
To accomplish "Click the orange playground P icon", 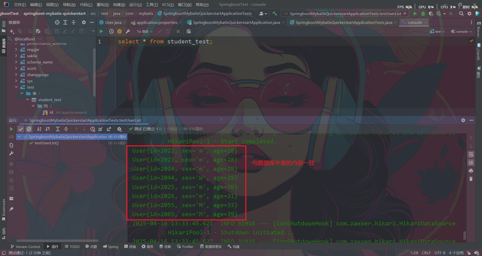I will (119, 31).
